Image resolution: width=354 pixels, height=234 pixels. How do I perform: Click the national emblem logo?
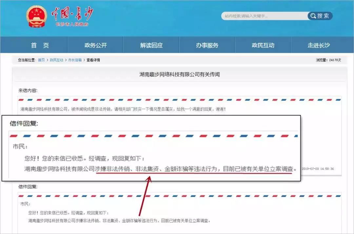(x=37, y=16)
